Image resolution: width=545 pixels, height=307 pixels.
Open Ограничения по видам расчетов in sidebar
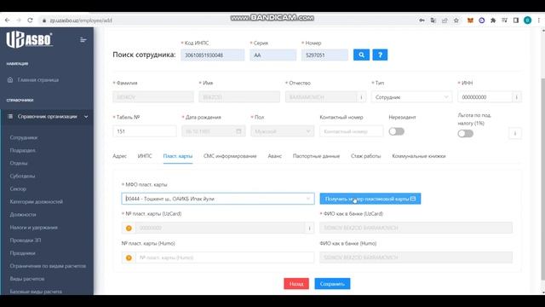pyautogui.click(x=48, y=266)
